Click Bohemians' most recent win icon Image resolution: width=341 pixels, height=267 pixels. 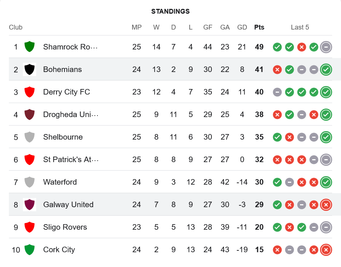click(325, 69)
